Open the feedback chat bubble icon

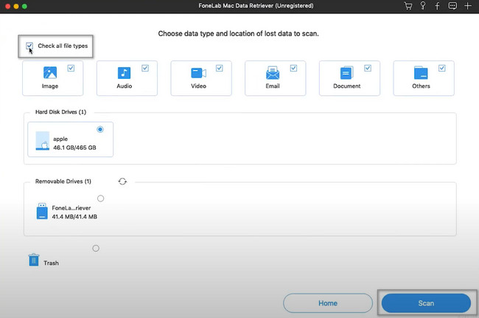pyautogui.click(x=452, y=6)
